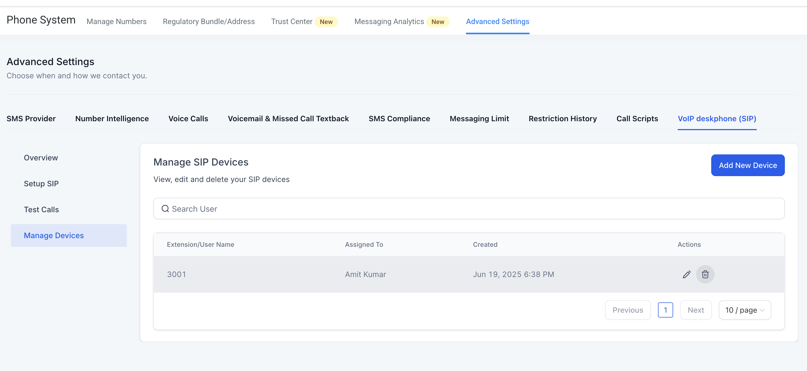This screenshot has width=807, height=371.
Task: Click the Previous pagination button
Action: click(x=627, y=310)
